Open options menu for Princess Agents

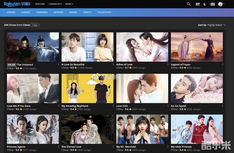click(58, 147)
